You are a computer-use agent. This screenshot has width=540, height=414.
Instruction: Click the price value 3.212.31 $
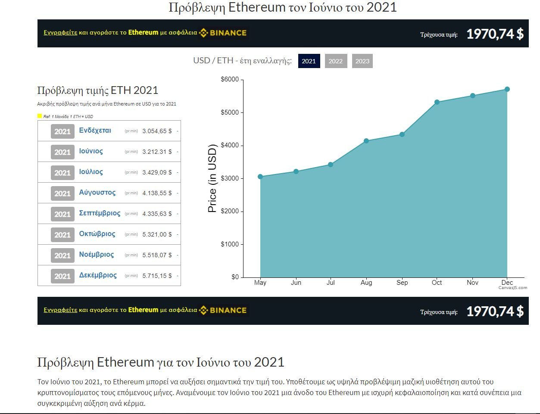click(157, 152)
